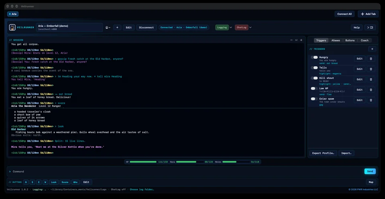Click the Import… button
The height and width of the screenshot is (199, 385).
tap(346, 153)
